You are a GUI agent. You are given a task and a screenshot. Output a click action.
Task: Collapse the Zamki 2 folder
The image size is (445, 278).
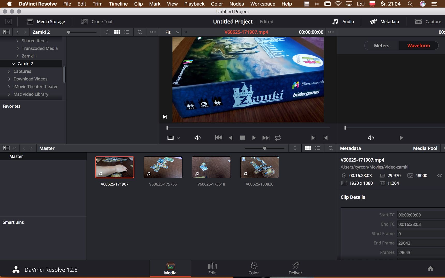coord(13,64)
